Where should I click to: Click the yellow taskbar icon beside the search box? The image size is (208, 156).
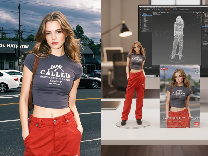(156, 76)
